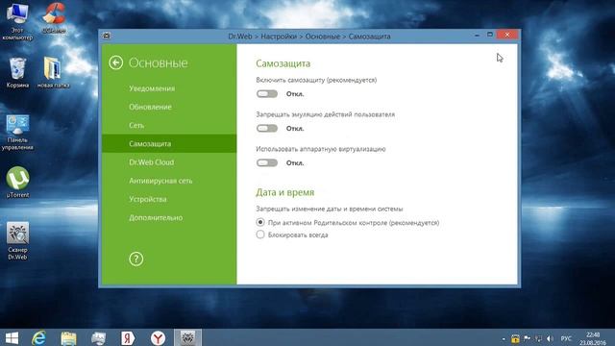615x346 pixels.
Task: Toggle Запрещать эмуляцию действий пользователя switch
Action: click(x=267, y=128)
